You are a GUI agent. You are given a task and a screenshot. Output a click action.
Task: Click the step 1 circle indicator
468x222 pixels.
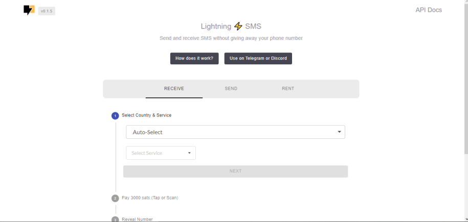(x=115, y=116)
